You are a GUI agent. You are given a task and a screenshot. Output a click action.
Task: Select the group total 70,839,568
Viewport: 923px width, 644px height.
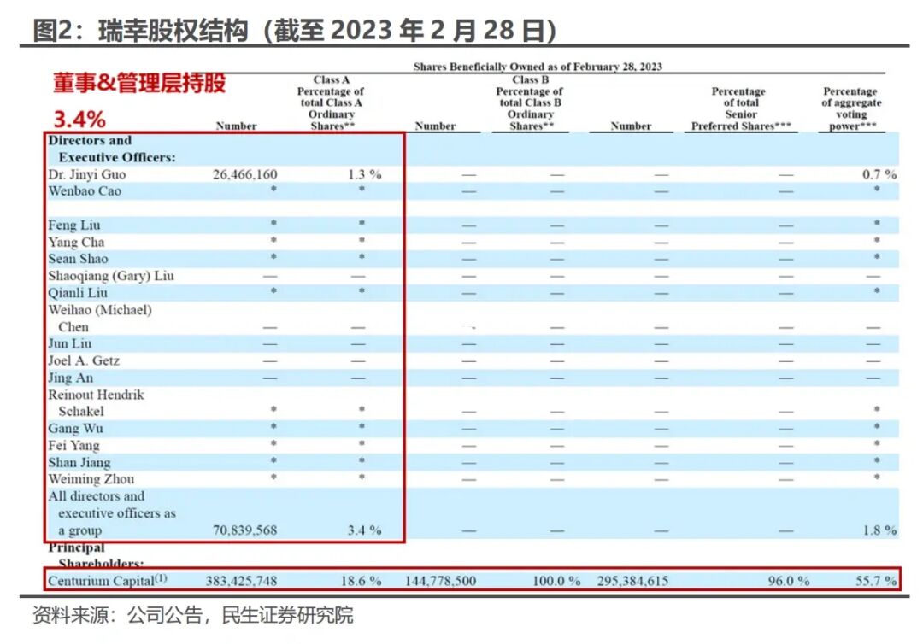click(x=245, y=530)
